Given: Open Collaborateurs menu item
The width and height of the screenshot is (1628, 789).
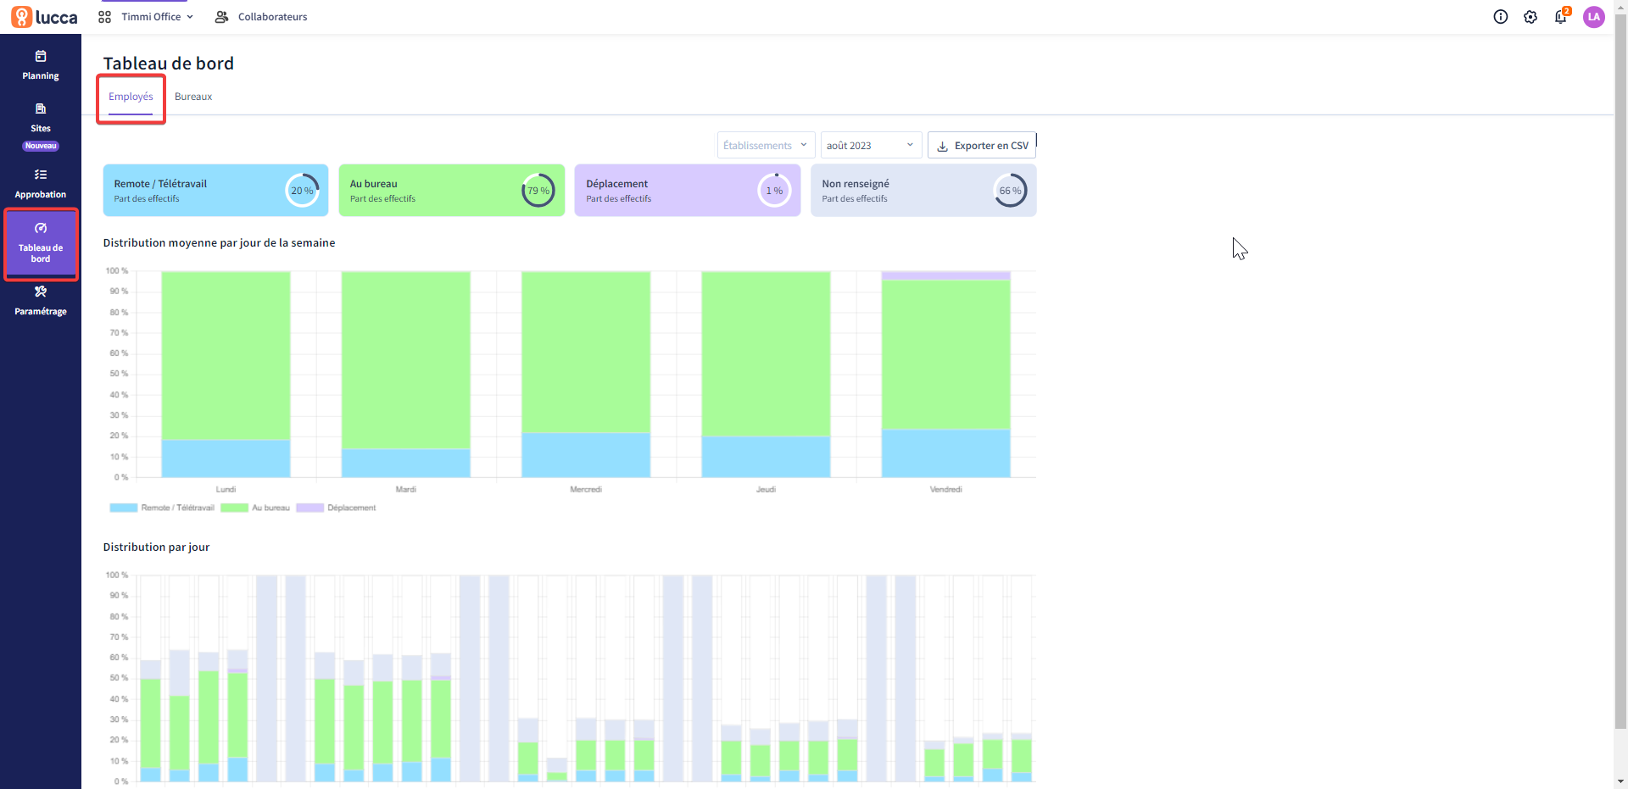Looking at the screenshot, I should pos(261,17).
